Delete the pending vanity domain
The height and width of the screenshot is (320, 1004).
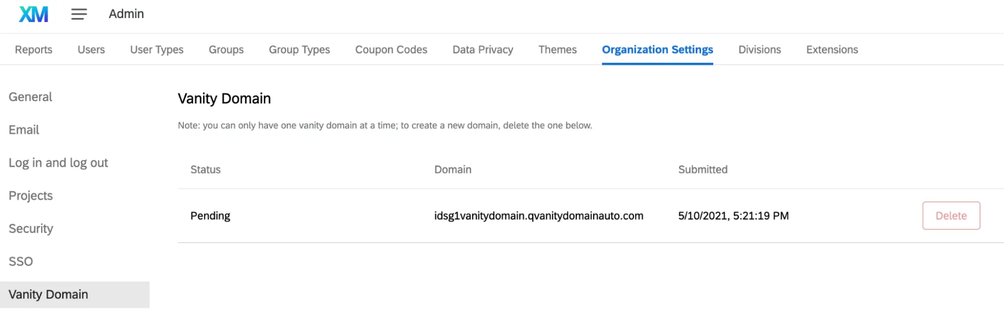(x=951, y=216)
